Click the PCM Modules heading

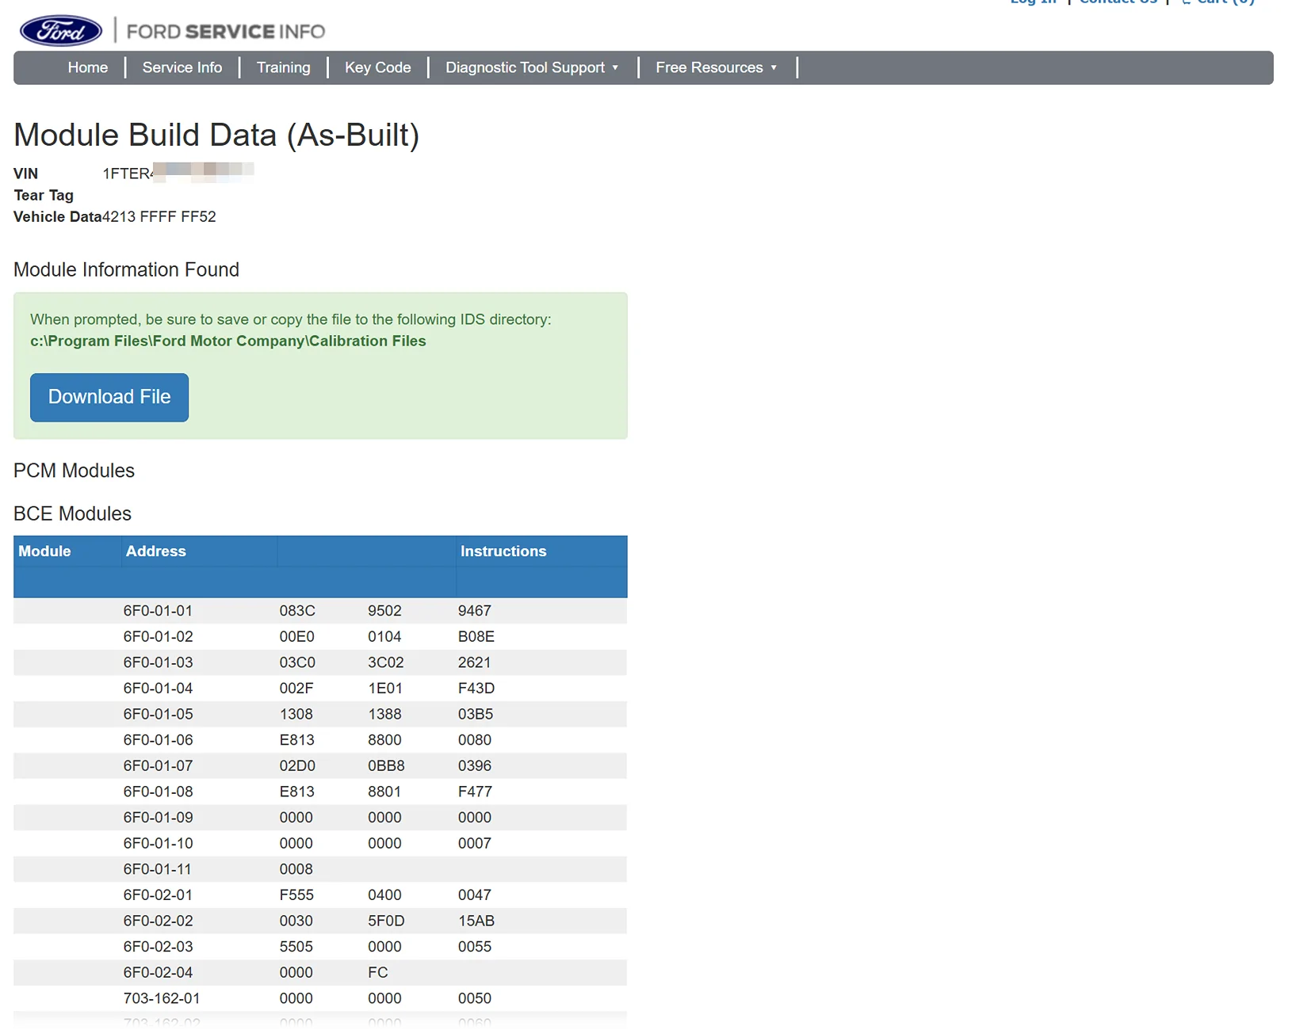pos(74,471)
